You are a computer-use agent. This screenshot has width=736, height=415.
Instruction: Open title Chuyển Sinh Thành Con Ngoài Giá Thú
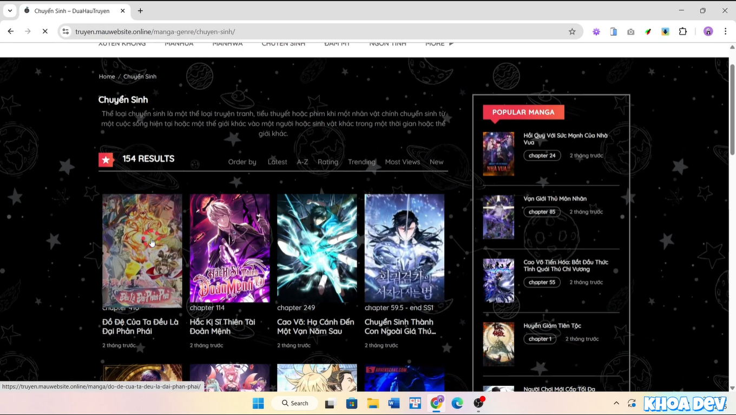pos(400,326)
